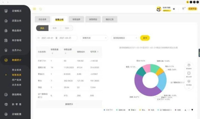Toggle 这个删除后的12 legend item

165,110
